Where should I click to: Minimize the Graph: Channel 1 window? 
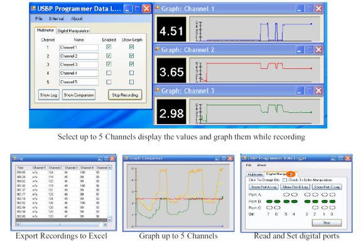300,9
